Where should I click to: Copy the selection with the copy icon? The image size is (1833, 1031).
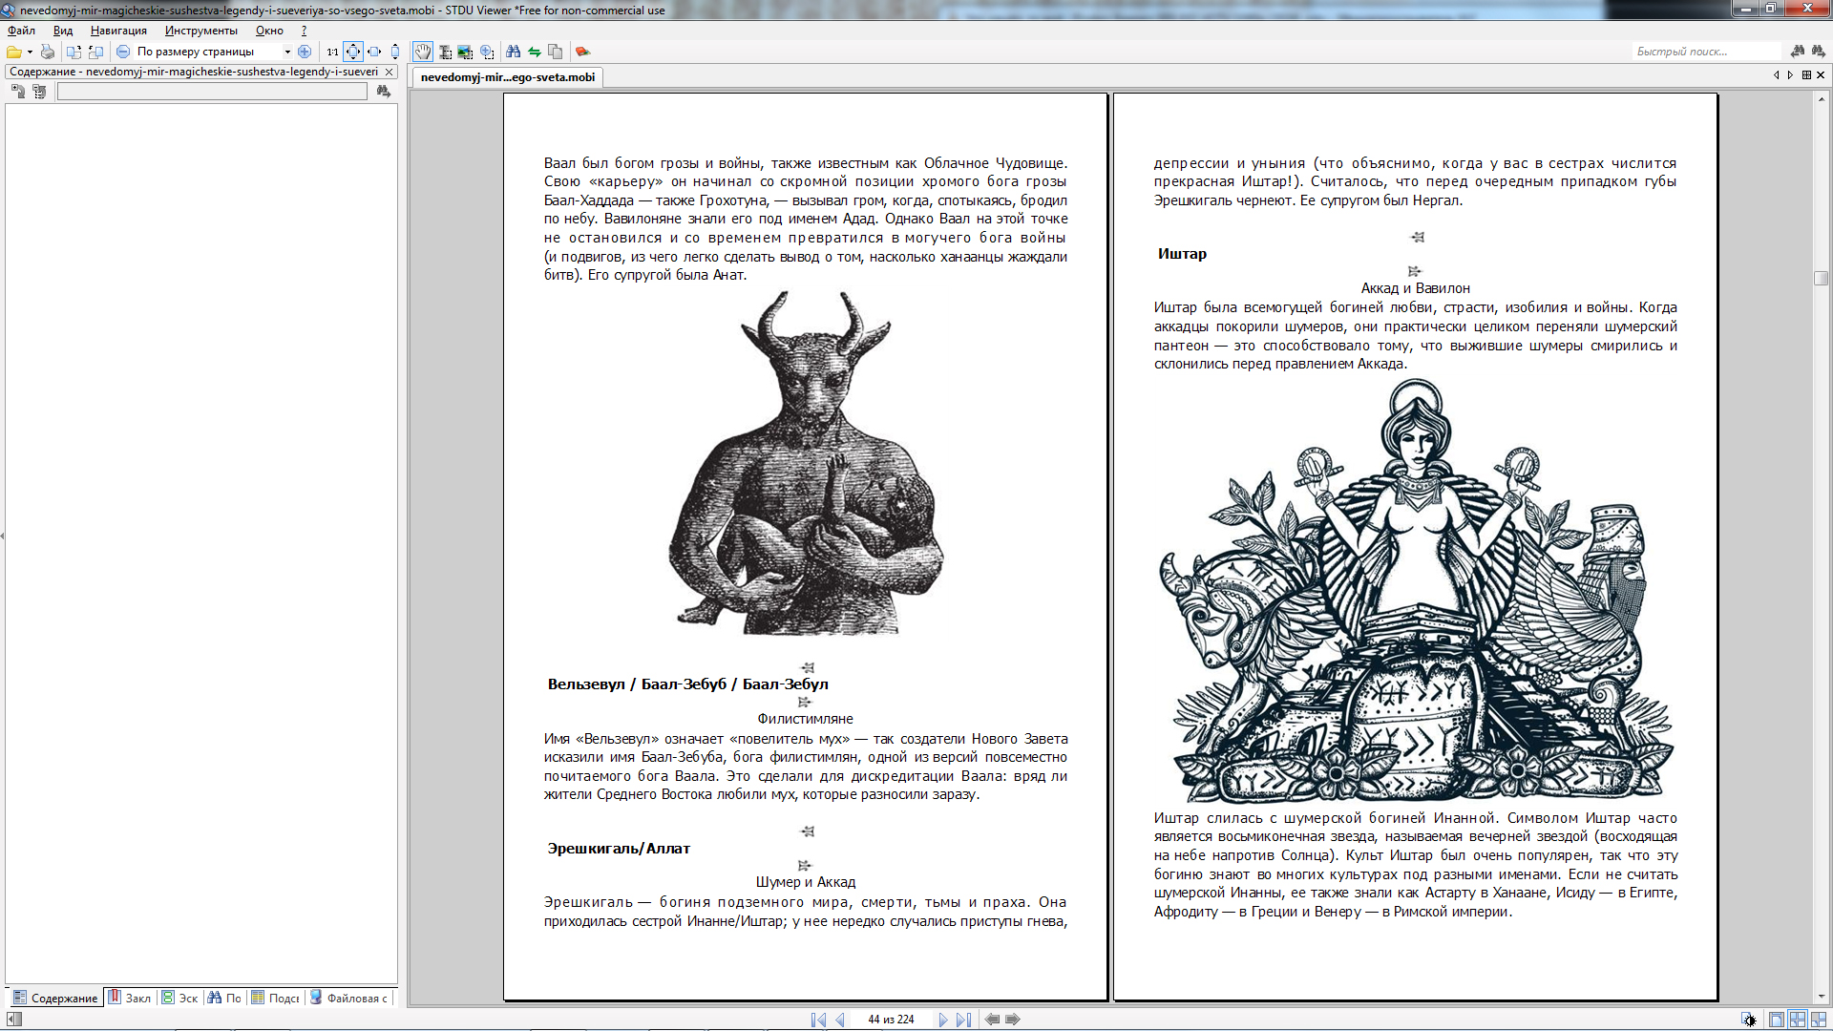coord(556,52)
